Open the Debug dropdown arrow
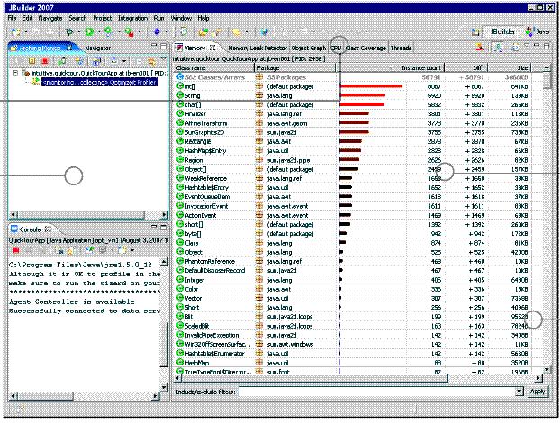 tap(79, 32)
